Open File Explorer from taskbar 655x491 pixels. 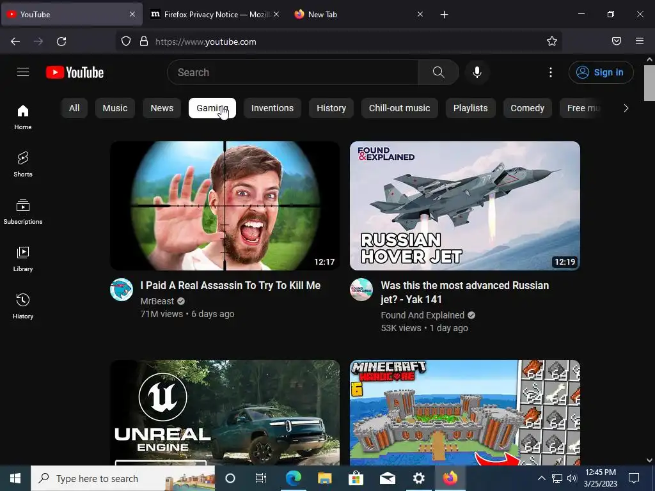tap(324, 478)
